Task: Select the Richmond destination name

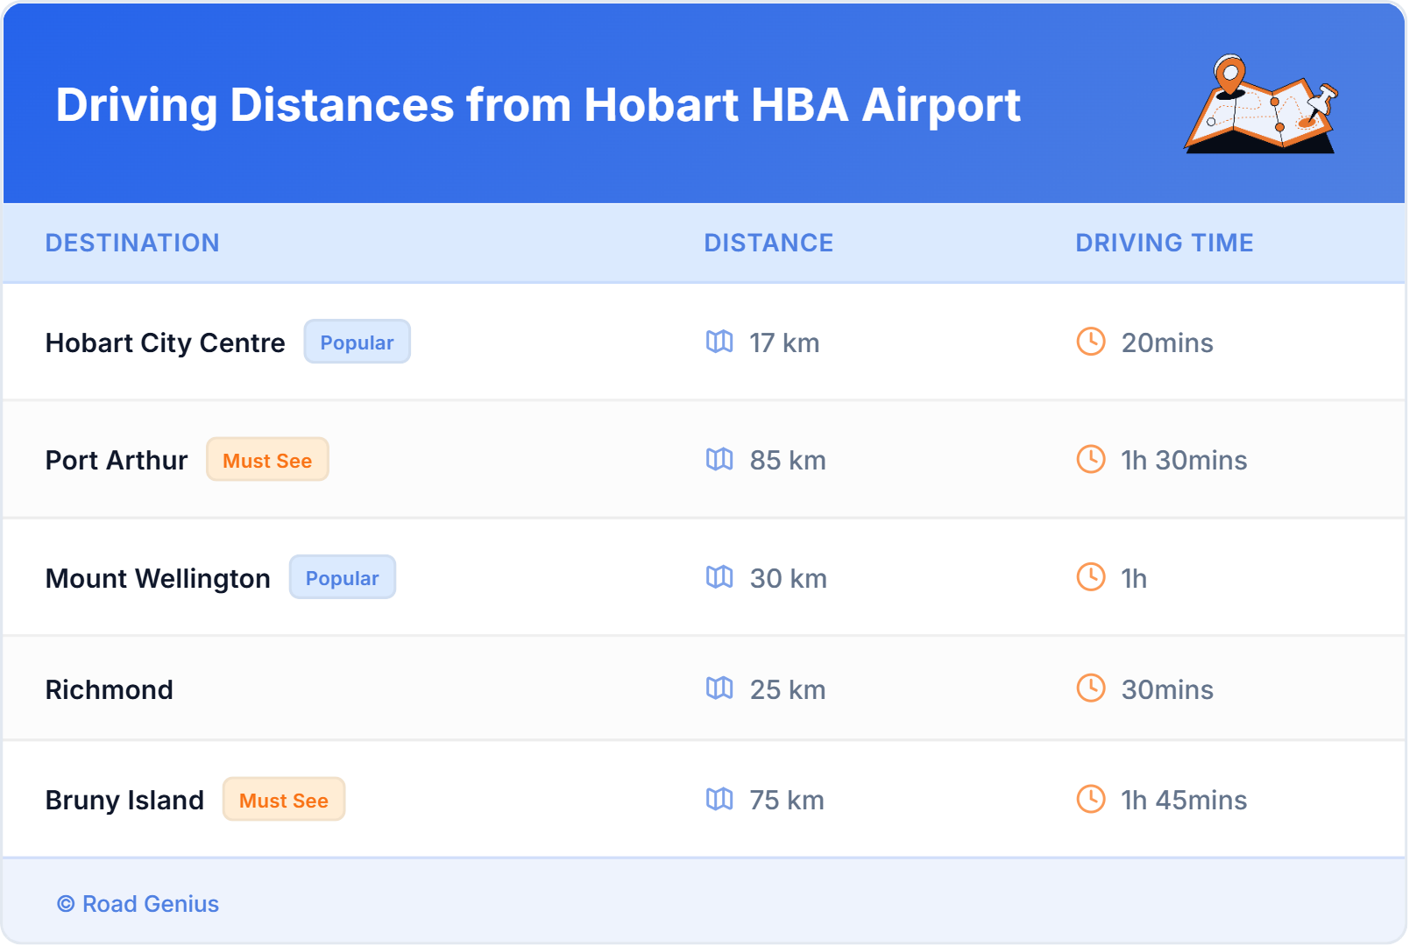Action: coord(110,689)
